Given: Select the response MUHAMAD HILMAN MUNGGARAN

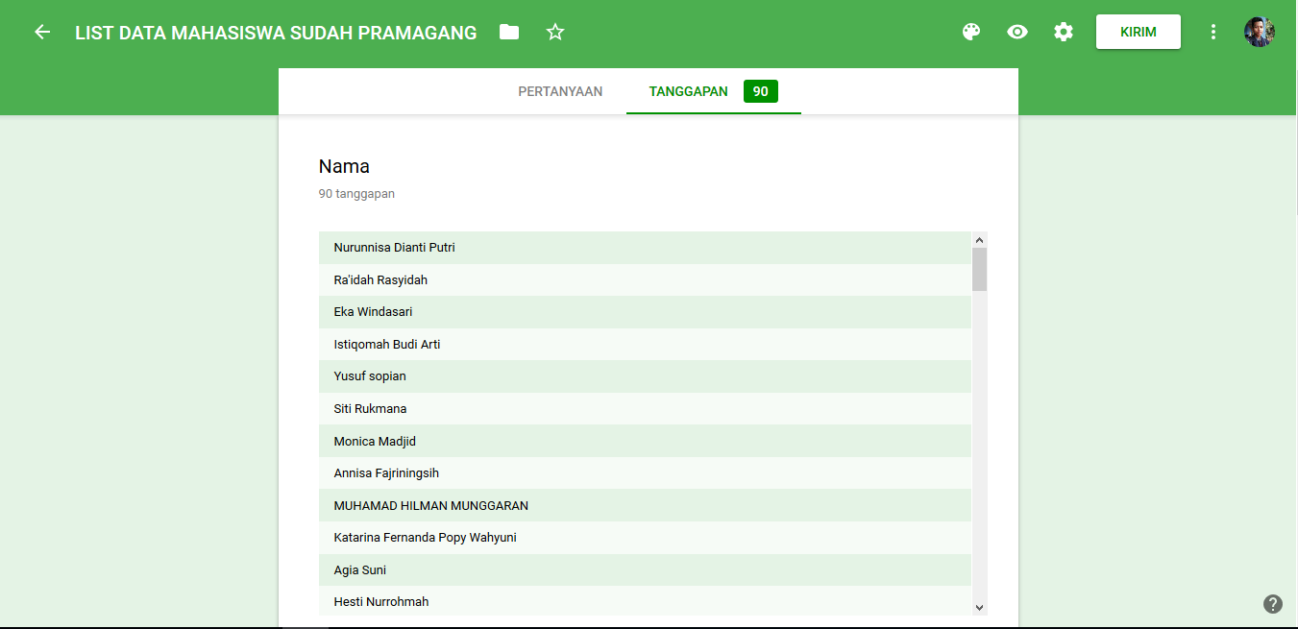Looking at the screenshot, I should [x=430, y=505].
